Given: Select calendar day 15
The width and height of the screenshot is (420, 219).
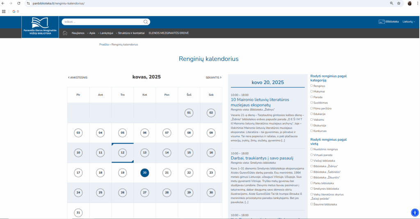Looking at the screenshot, I should [x=189, y=153].
